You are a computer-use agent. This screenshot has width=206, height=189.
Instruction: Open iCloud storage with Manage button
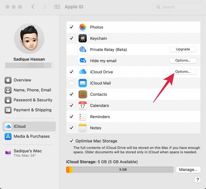click(188, 169)
